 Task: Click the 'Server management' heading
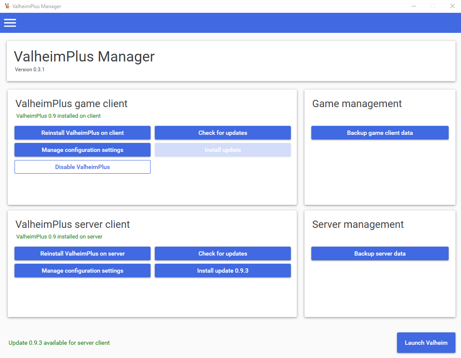click(x=358, y=224)
